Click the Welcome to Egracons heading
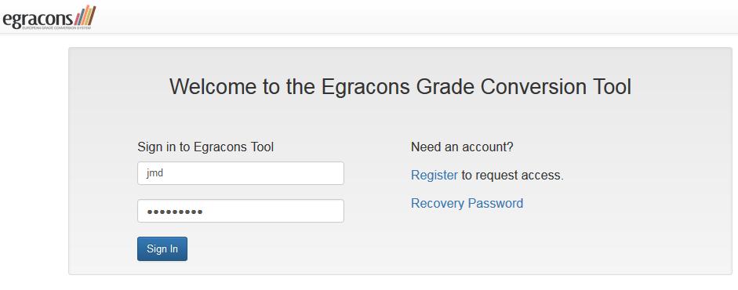Viewport: 738px width, 290px height. (400, 87)
